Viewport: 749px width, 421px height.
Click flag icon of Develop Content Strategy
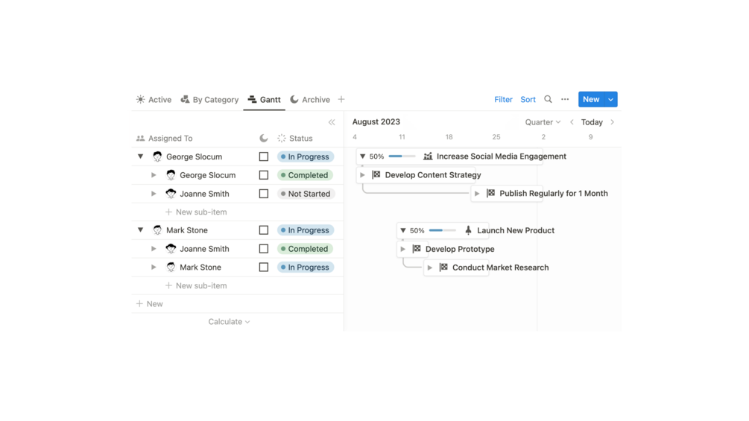[x=376, y=174]
